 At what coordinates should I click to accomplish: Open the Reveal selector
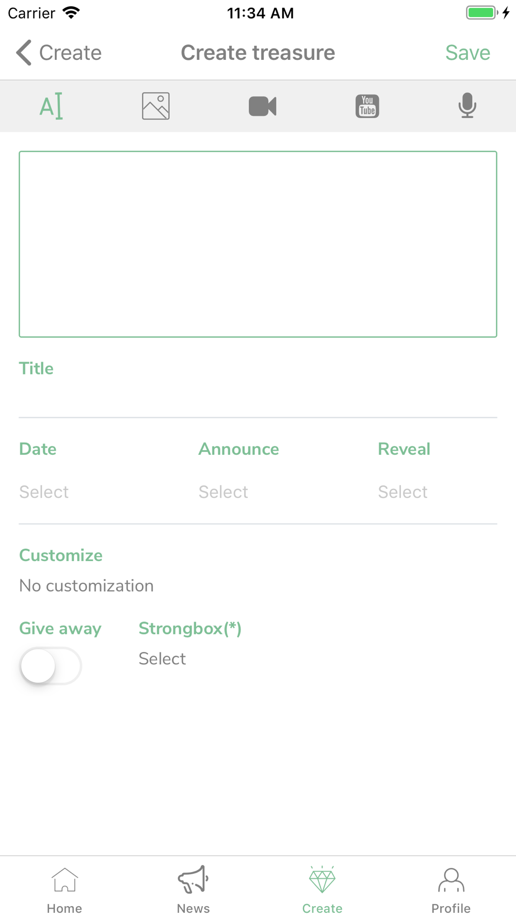tap(403, 492)
